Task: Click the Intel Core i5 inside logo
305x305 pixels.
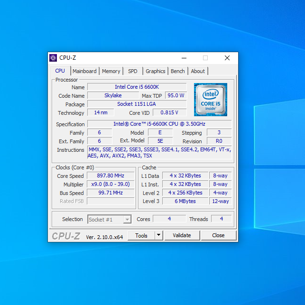Action: coord(211,100)
